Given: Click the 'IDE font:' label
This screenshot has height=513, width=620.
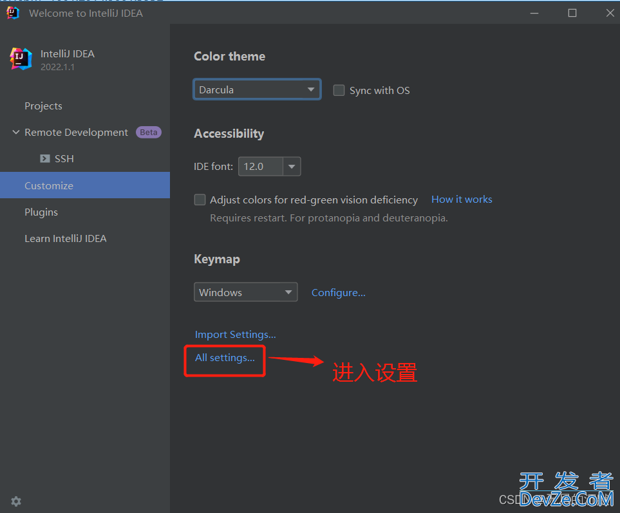Looking at the screenshot, I should (213, 167).
